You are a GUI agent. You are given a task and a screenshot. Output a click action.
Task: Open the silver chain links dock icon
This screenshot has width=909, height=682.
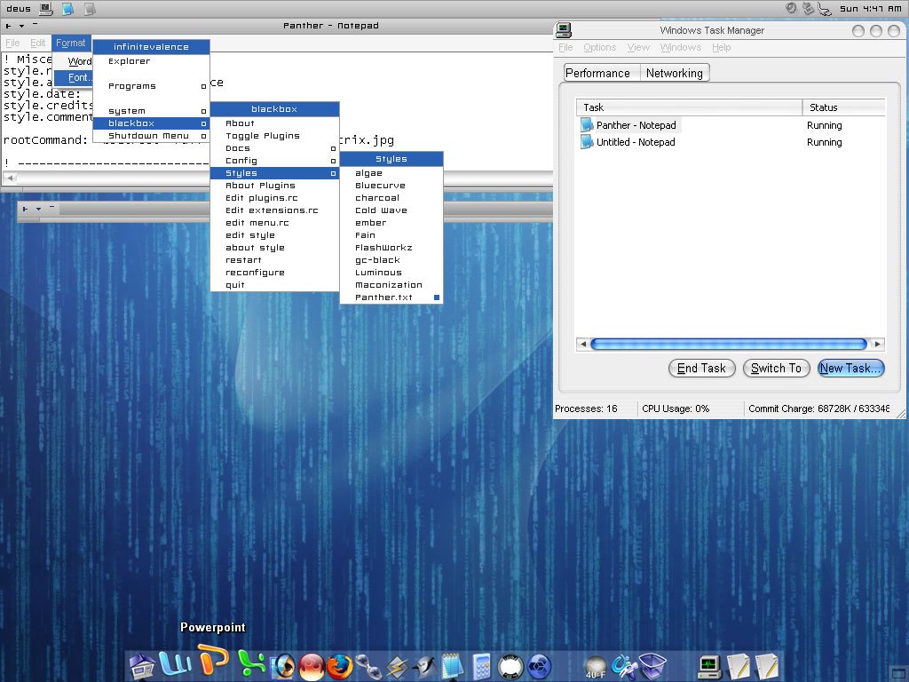[368, 666]
